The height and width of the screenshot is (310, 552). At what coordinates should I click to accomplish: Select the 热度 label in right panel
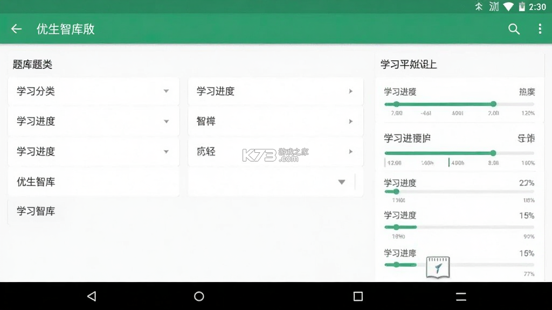click(x=527, y=91)
